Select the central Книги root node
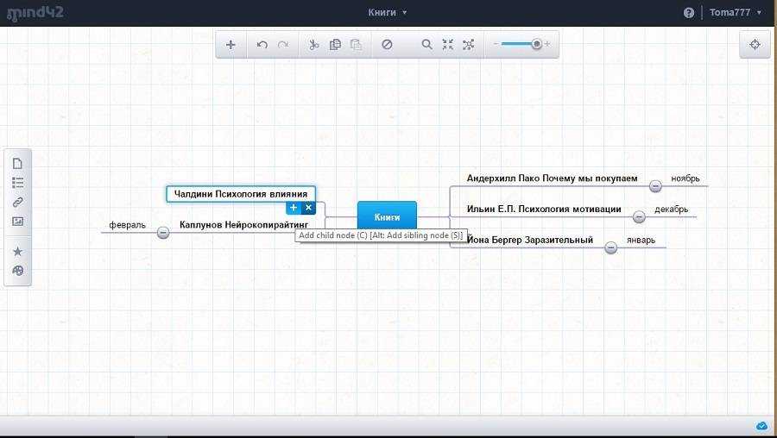This screenshot has height=438, width=777. click(x=387, y=217)
